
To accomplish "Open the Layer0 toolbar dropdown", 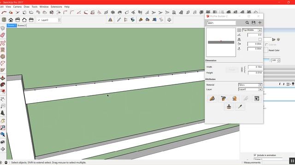I will coord(49,20).
